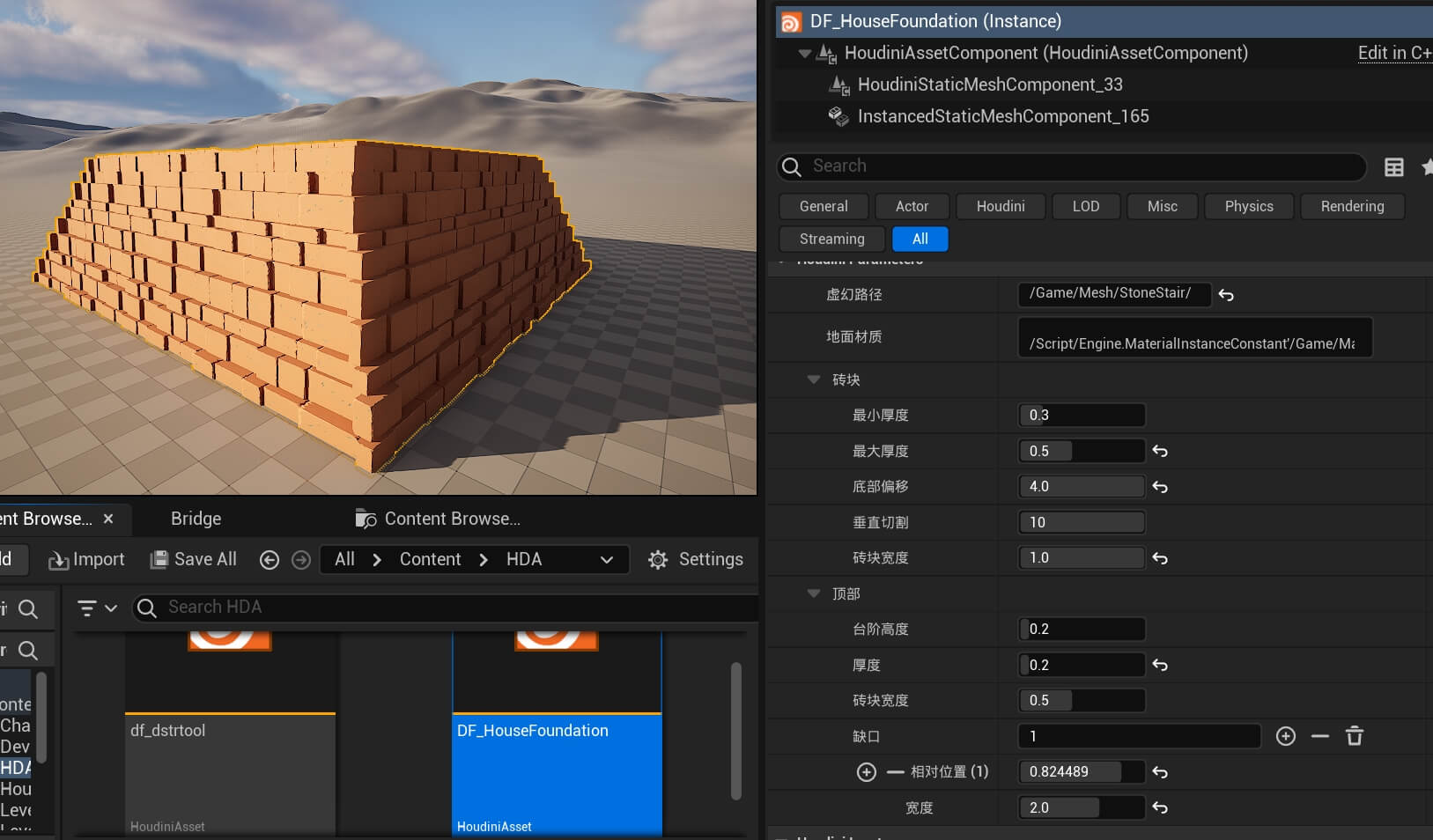Click the Details panel Search field

click(1072, 166)
